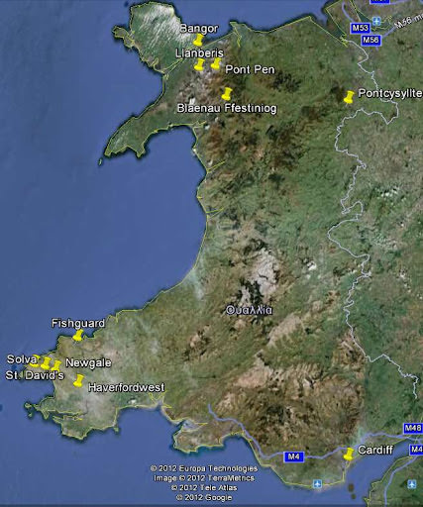Click the Cardiff label text
Image resolution: width=423 pixels, height=507 pixels.
375,450
